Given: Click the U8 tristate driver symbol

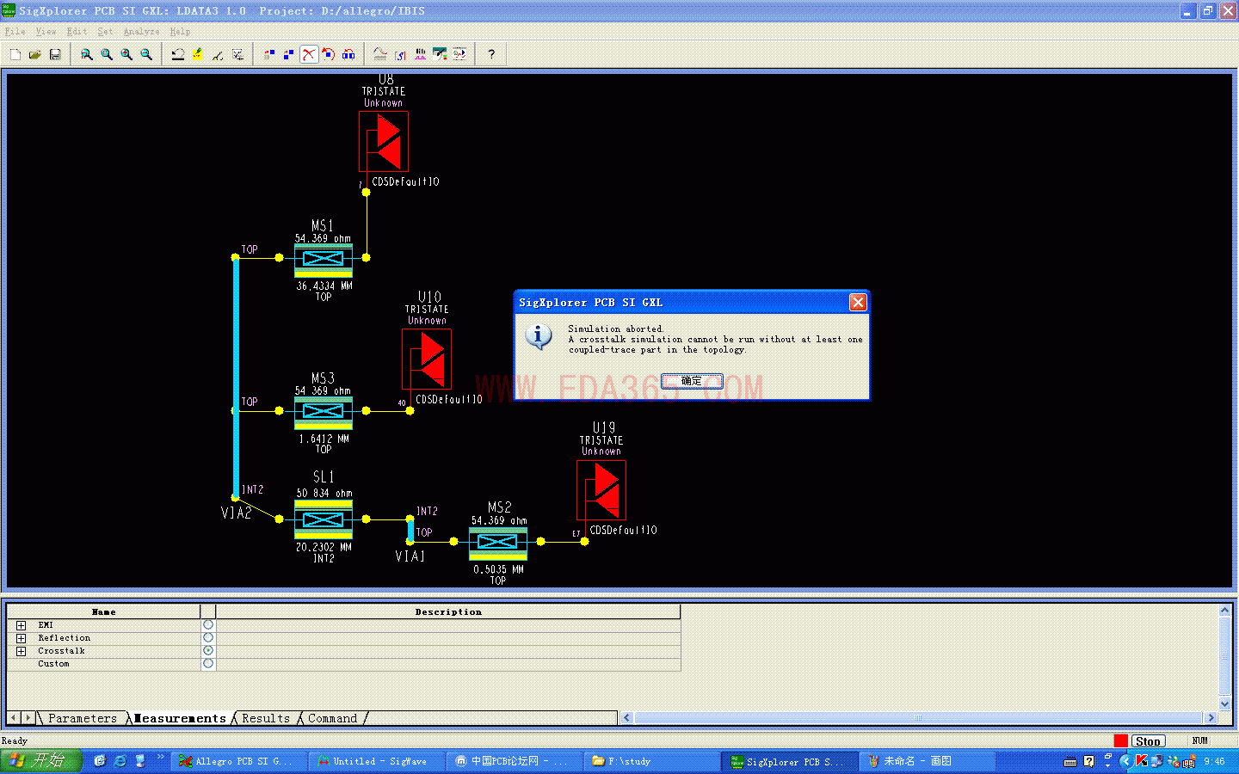Looking at the screenshot, I should 384,141.
